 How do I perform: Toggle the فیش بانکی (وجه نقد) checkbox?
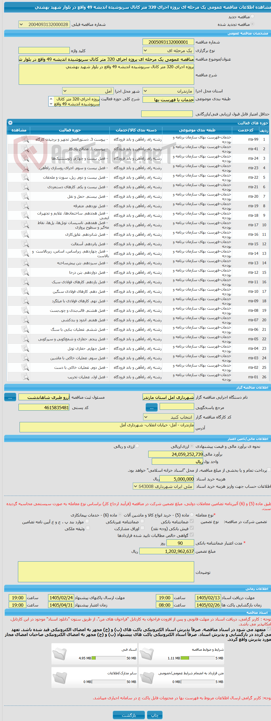click(192, 528)
